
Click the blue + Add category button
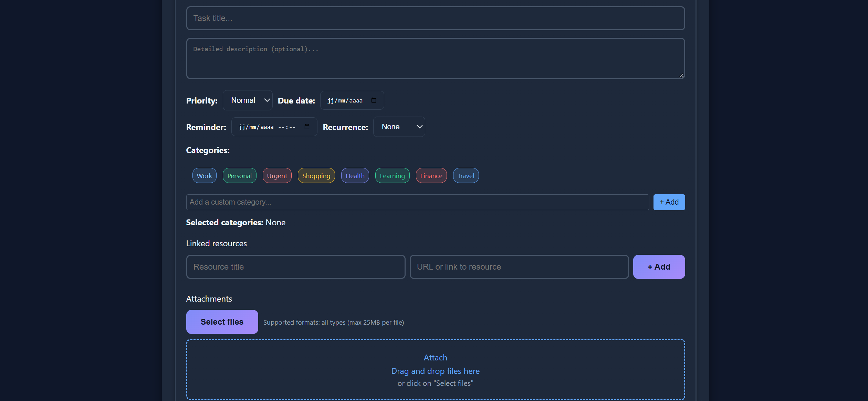tap(669, 202)
